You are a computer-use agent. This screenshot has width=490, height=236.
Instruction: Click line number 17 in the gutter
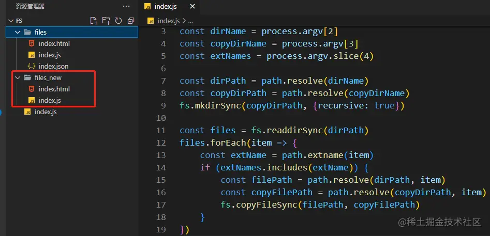pos(160,205)
